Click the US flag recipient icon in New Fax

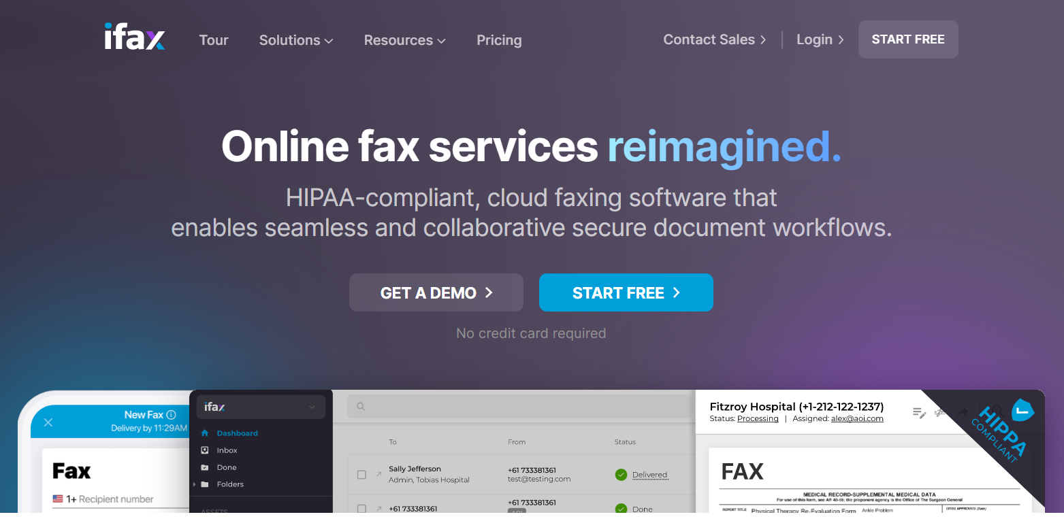(x=57, y=498)
